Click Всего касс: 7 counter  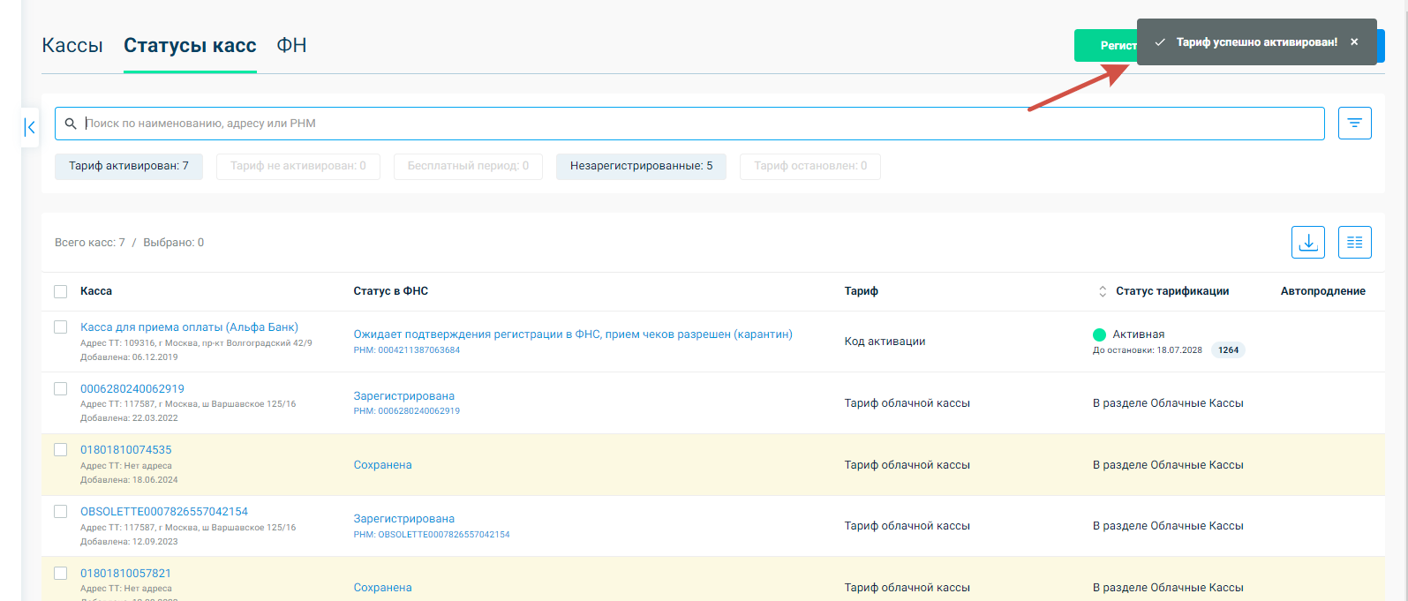90,243
